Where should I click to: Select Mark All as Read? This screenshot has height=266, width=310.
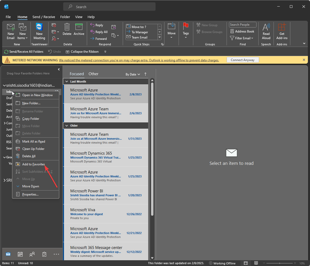pyautogui.click(x=36, y=142)
